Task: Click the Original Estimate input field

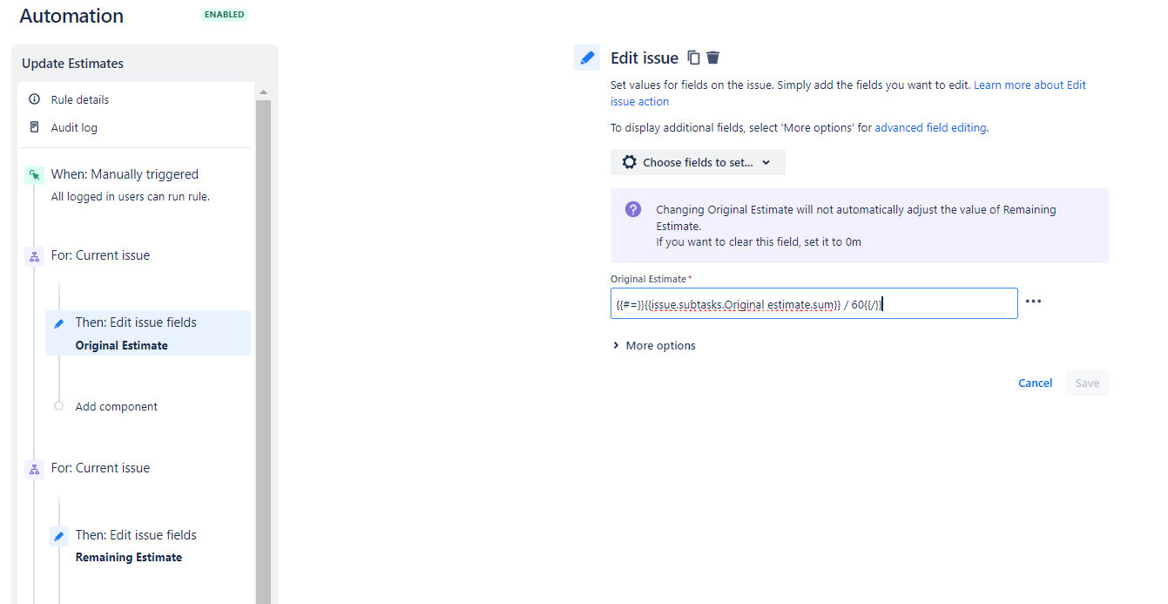Action: (x=814, y=303)
